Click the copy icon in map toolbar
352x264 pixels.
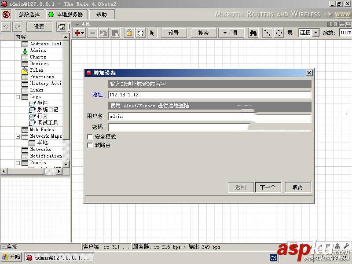(x=103, y=33)
